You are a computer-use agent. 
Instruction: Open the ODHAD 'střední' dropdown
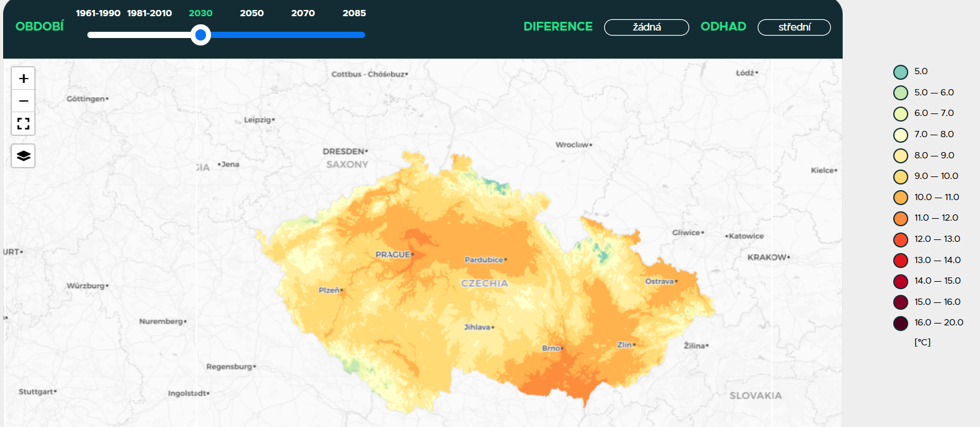click(x=793, y=27)
